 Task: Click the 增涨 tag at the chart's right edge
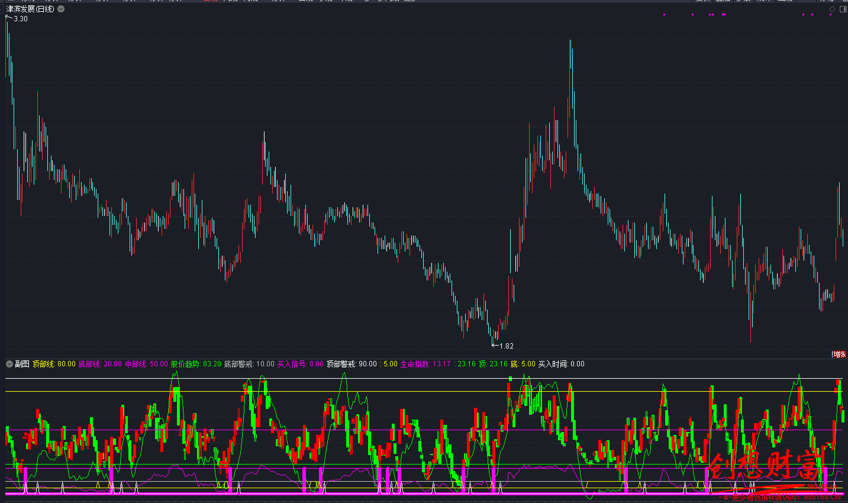click(839, 354)
